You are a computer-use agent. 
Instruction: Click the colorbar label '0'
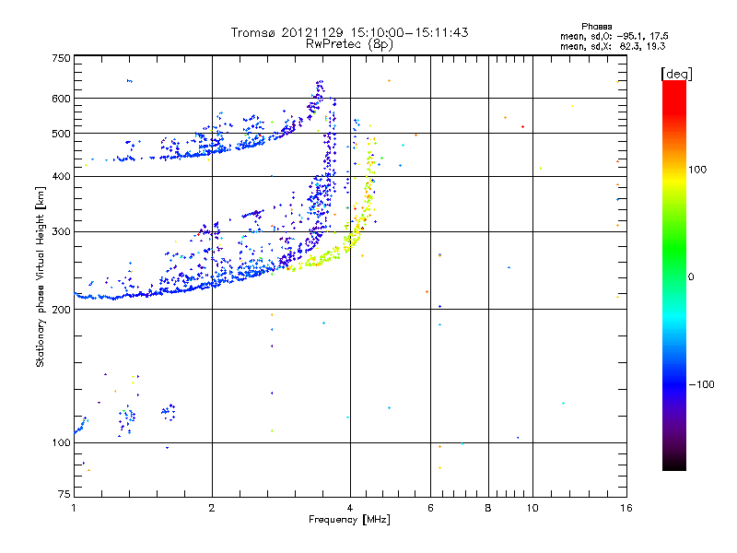(691, 276)
